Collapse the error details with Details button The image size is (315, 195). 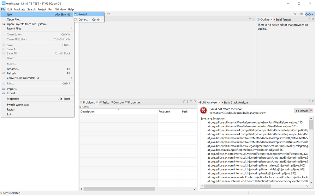(x=301, y=111)
